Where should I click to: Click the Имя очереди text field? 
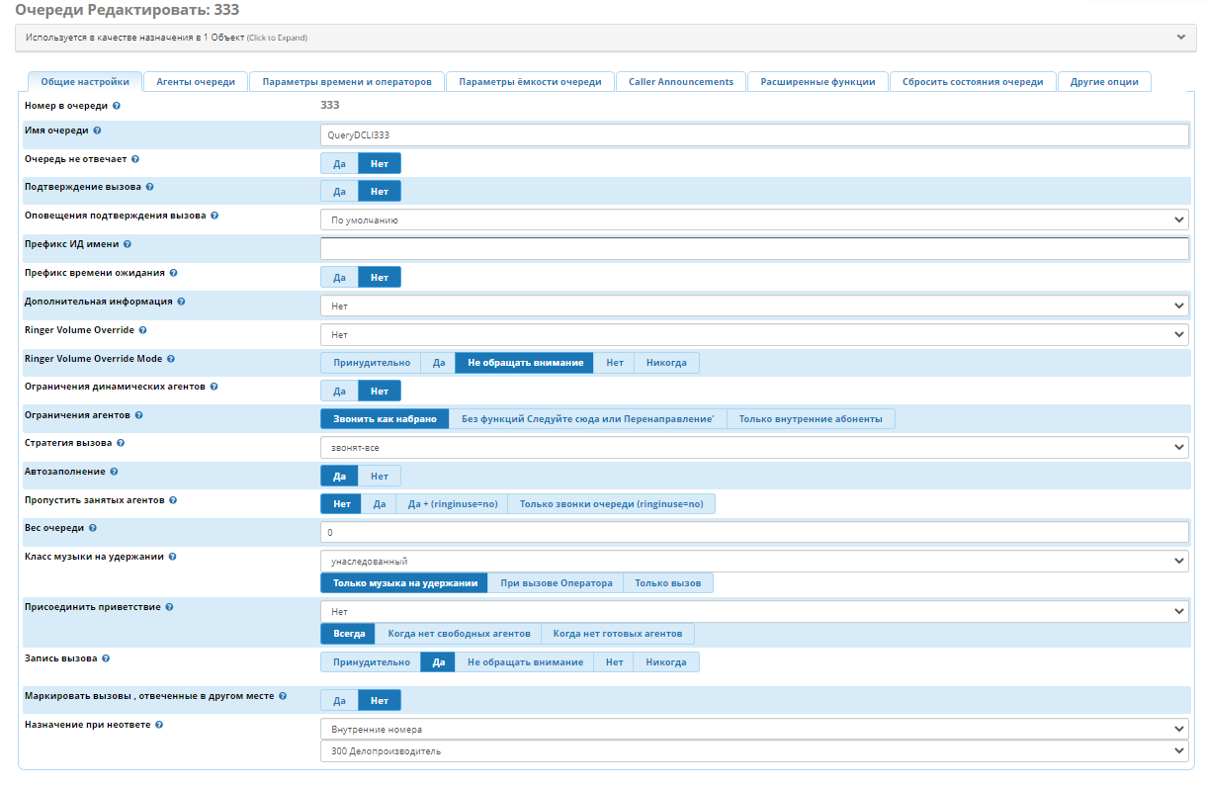point(753,135)
